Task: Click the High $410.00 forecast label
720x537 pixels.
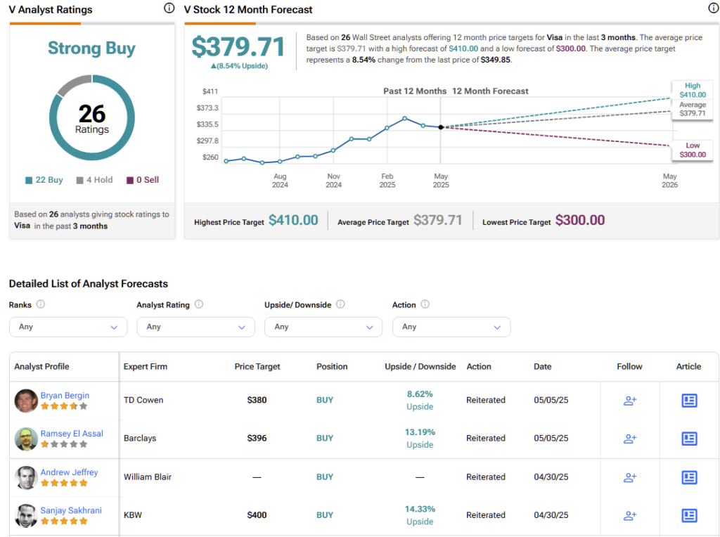Action: coord(693,90)
